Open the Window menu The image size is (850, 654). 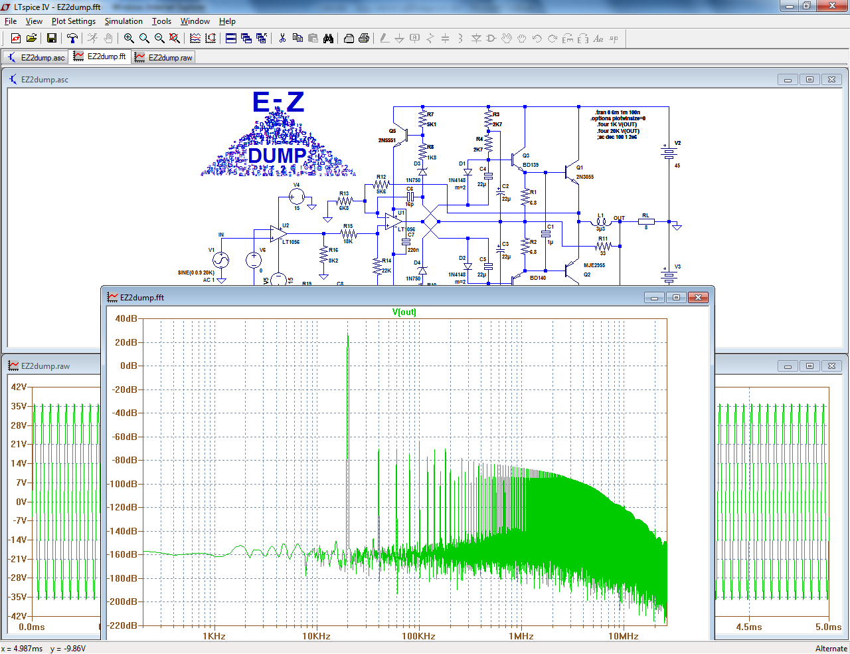(195, 21)
